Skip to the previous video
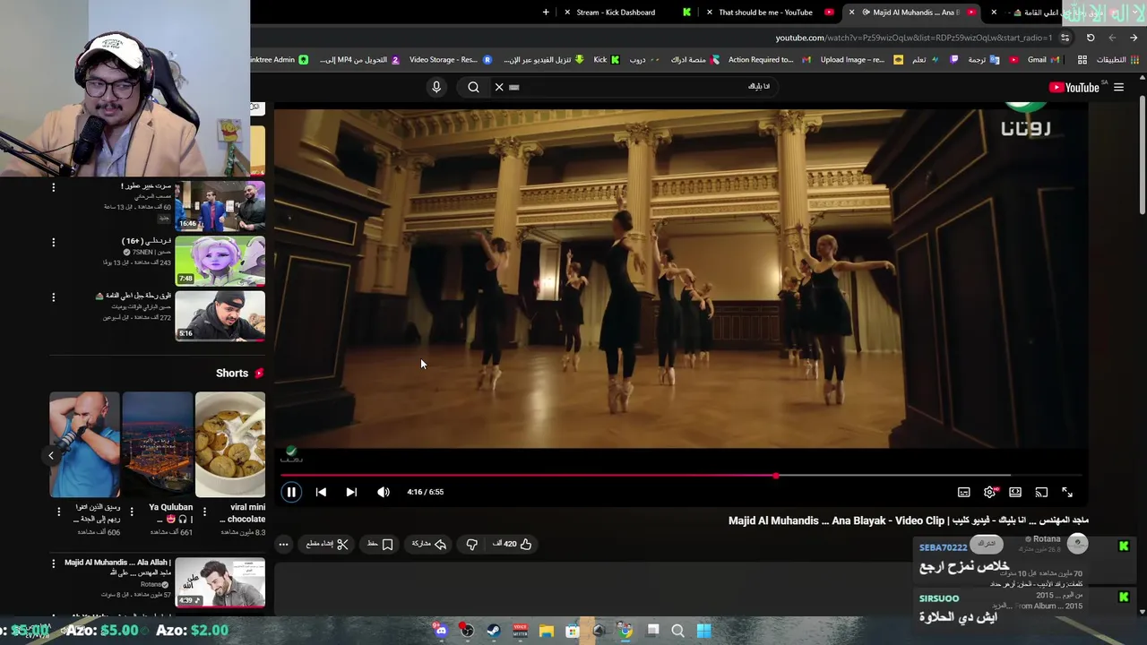Viewport: 1147px width, 645px height. [321, 492]
